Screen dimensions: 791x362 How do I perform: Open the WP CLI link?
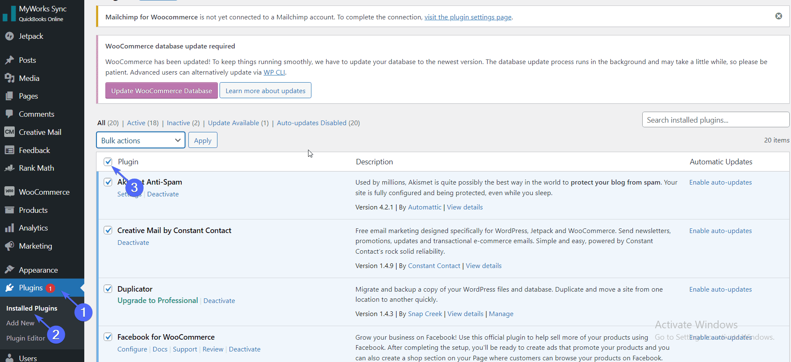pos(274,72)
